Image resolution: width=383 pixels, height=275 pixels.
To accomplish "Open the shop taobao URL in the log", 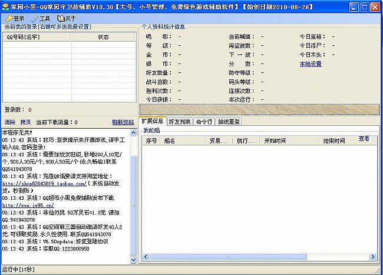I will pos(44,183).
